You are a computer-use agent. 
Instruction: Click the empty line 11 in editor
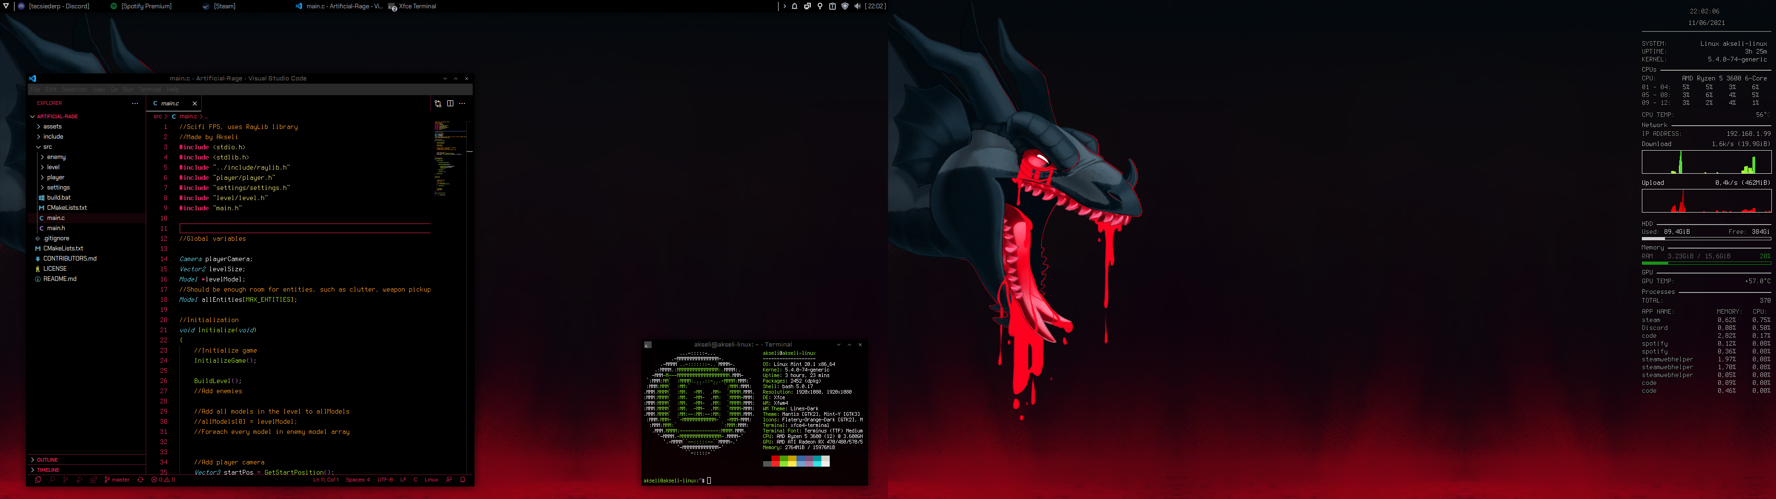click(305, 228)
